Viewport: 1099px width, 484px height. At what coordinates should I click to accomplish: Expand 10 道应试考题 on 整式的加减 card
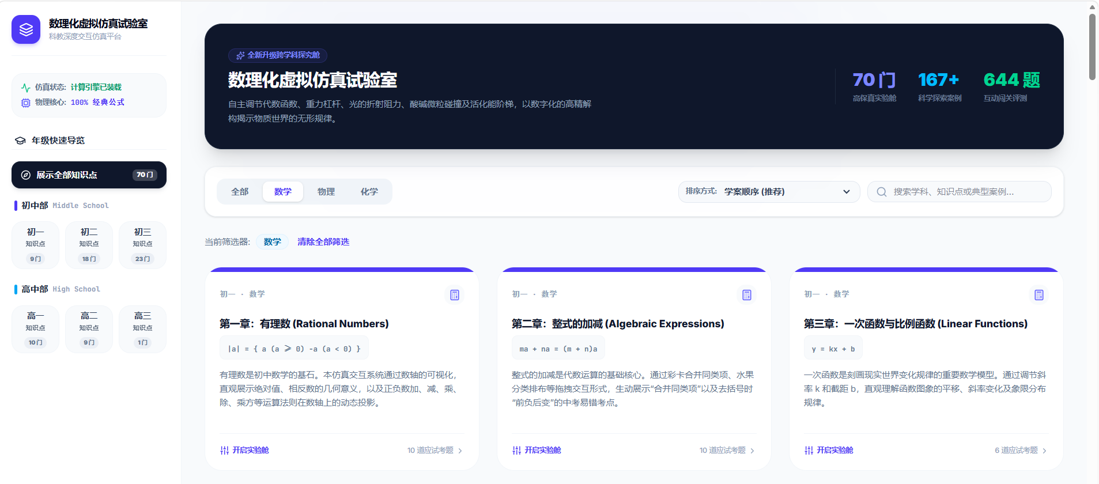pyautogui.click(x=727, y=451)
